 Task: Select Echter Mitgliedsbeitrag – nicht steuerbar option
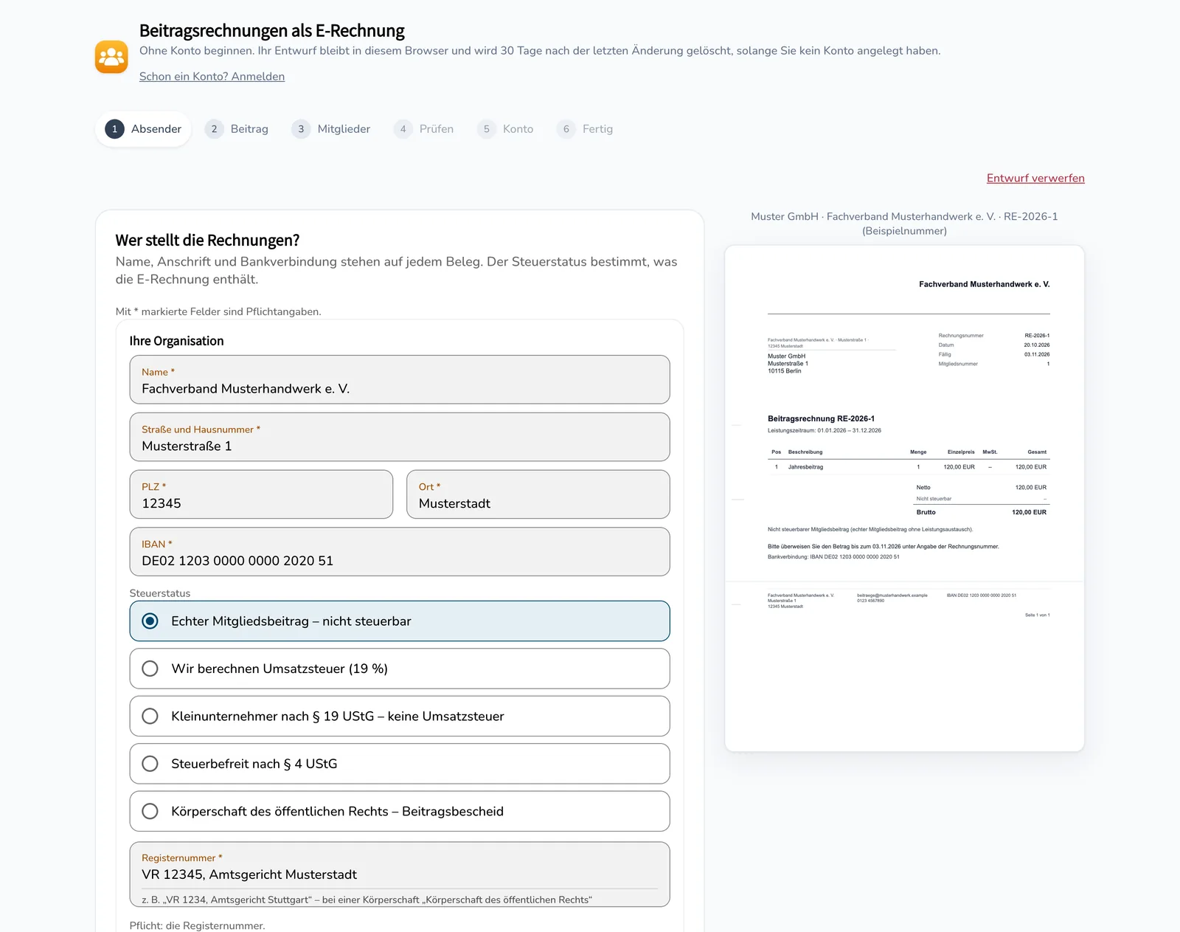[400, 621]
